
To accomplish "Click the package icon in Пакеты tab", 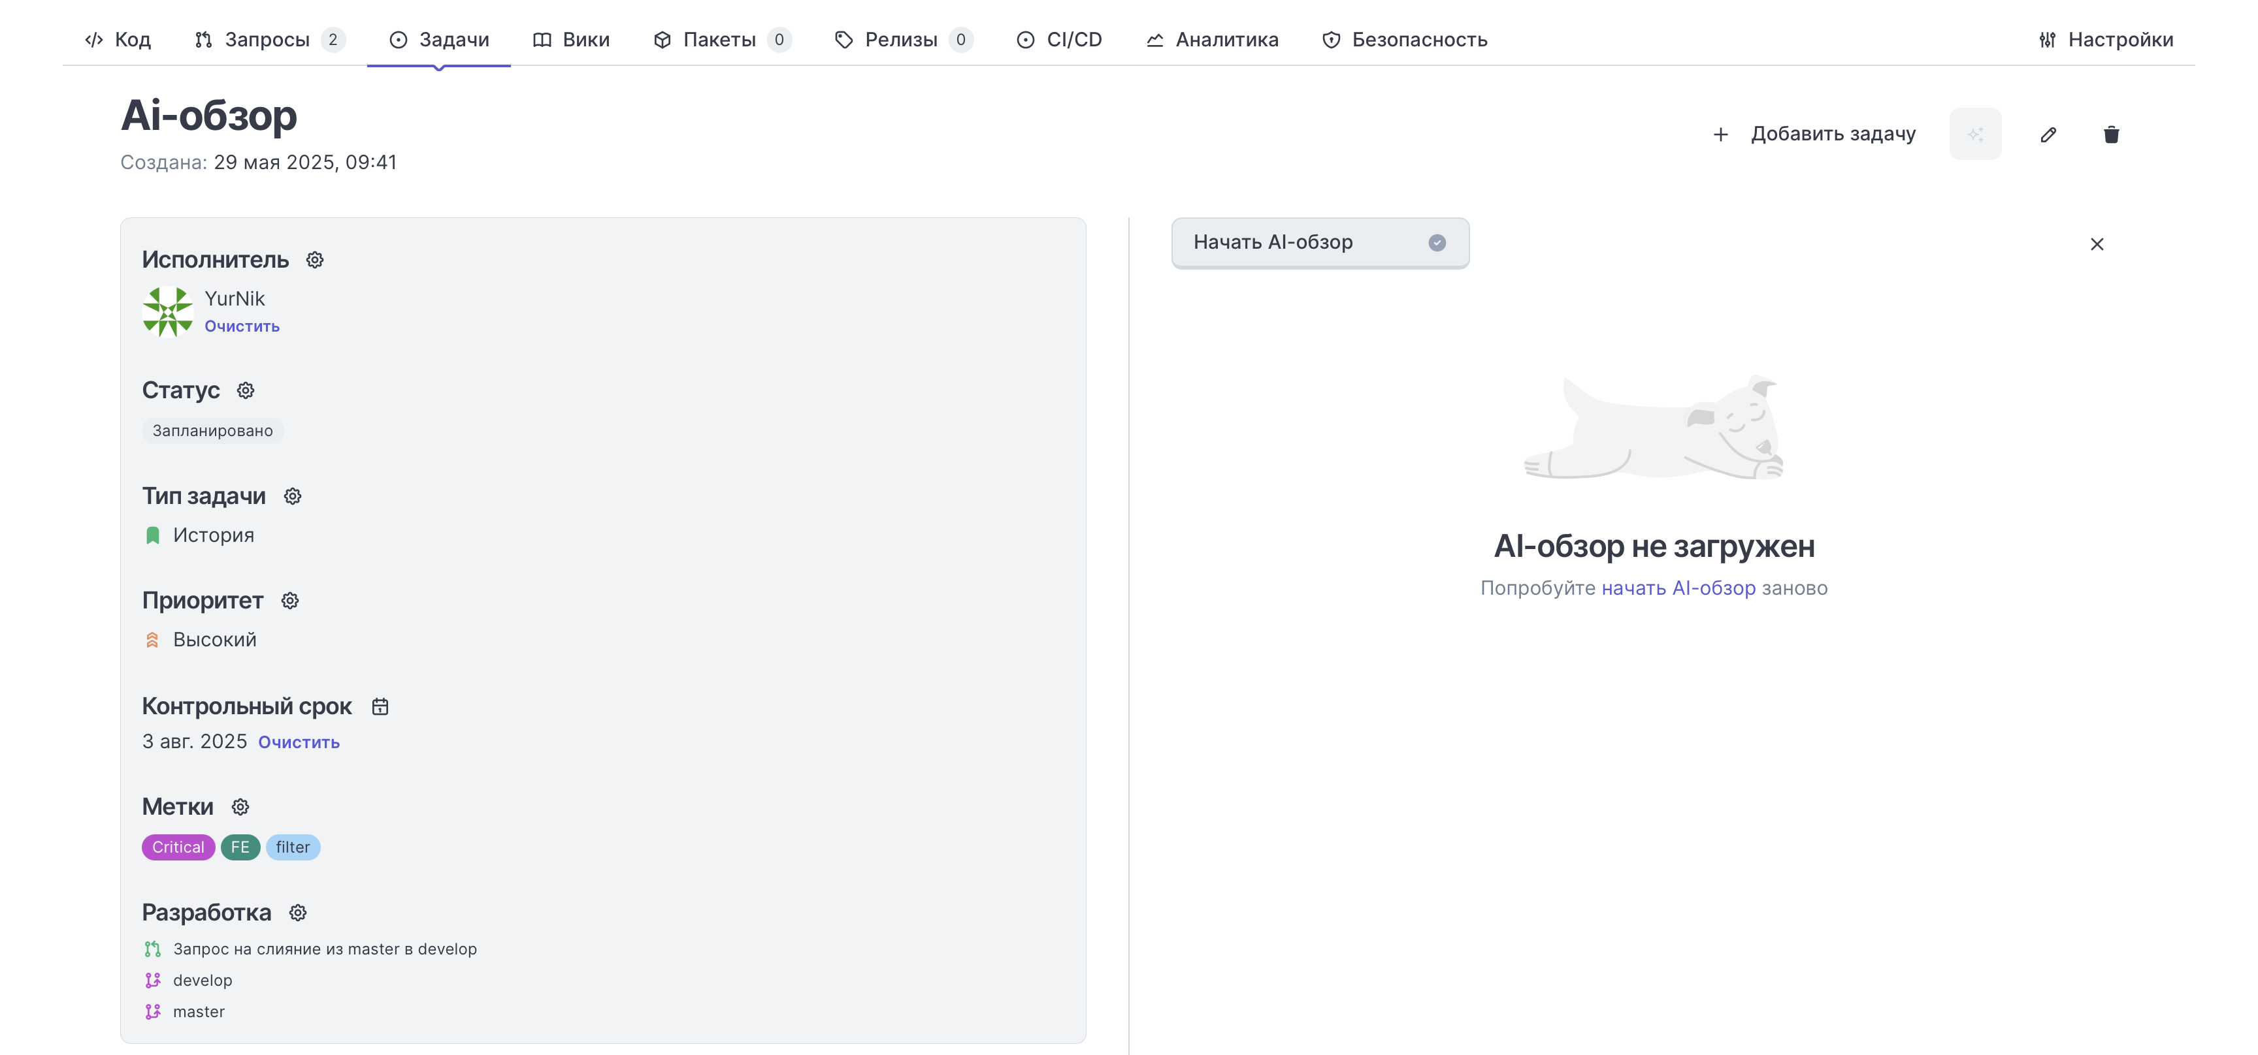I will click(662, 39).
